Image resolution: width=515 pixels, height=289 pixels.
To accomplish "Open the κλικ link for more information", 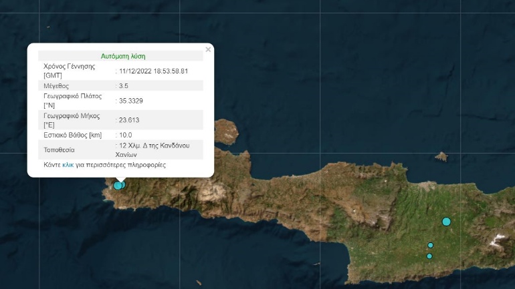I will 68,164.
